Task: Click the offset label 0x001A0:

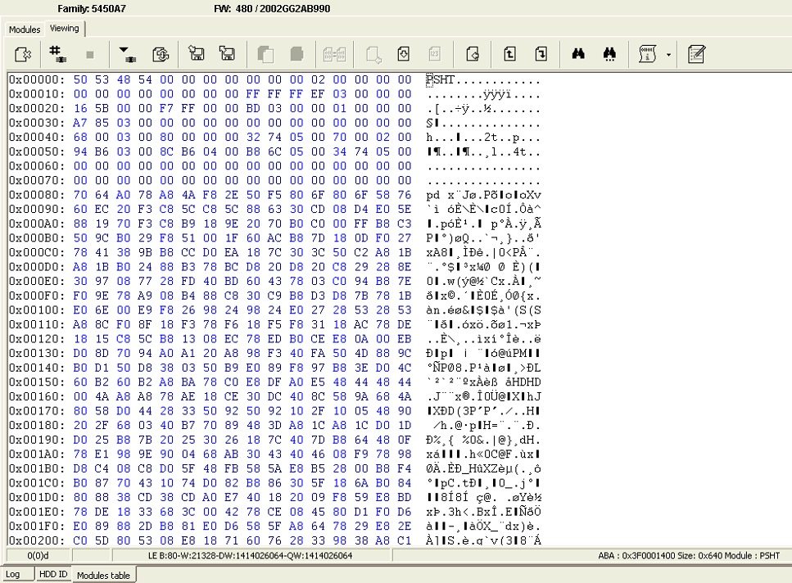Action: [x=37, y=454]
